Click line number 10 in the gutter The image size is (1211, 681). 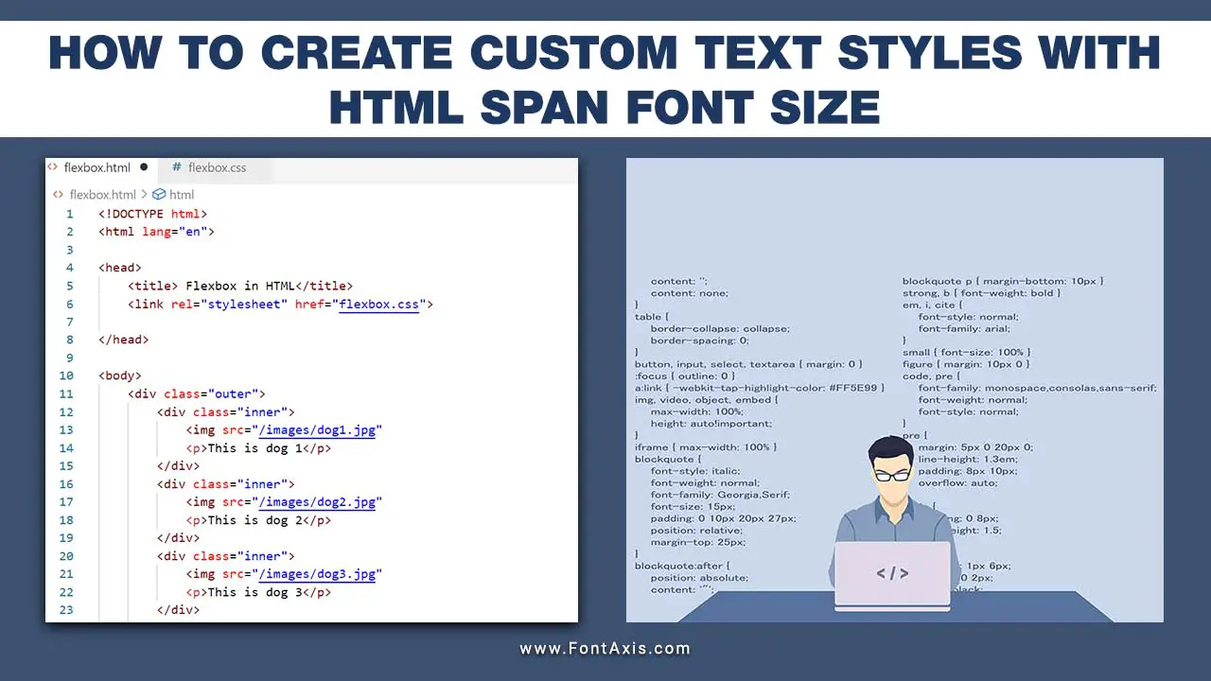click(x=66, y=375)
